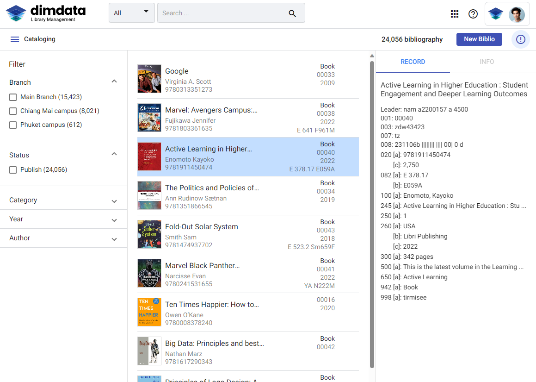
Task: Click the record field 500 [a] note
Action: coord(452,267)
